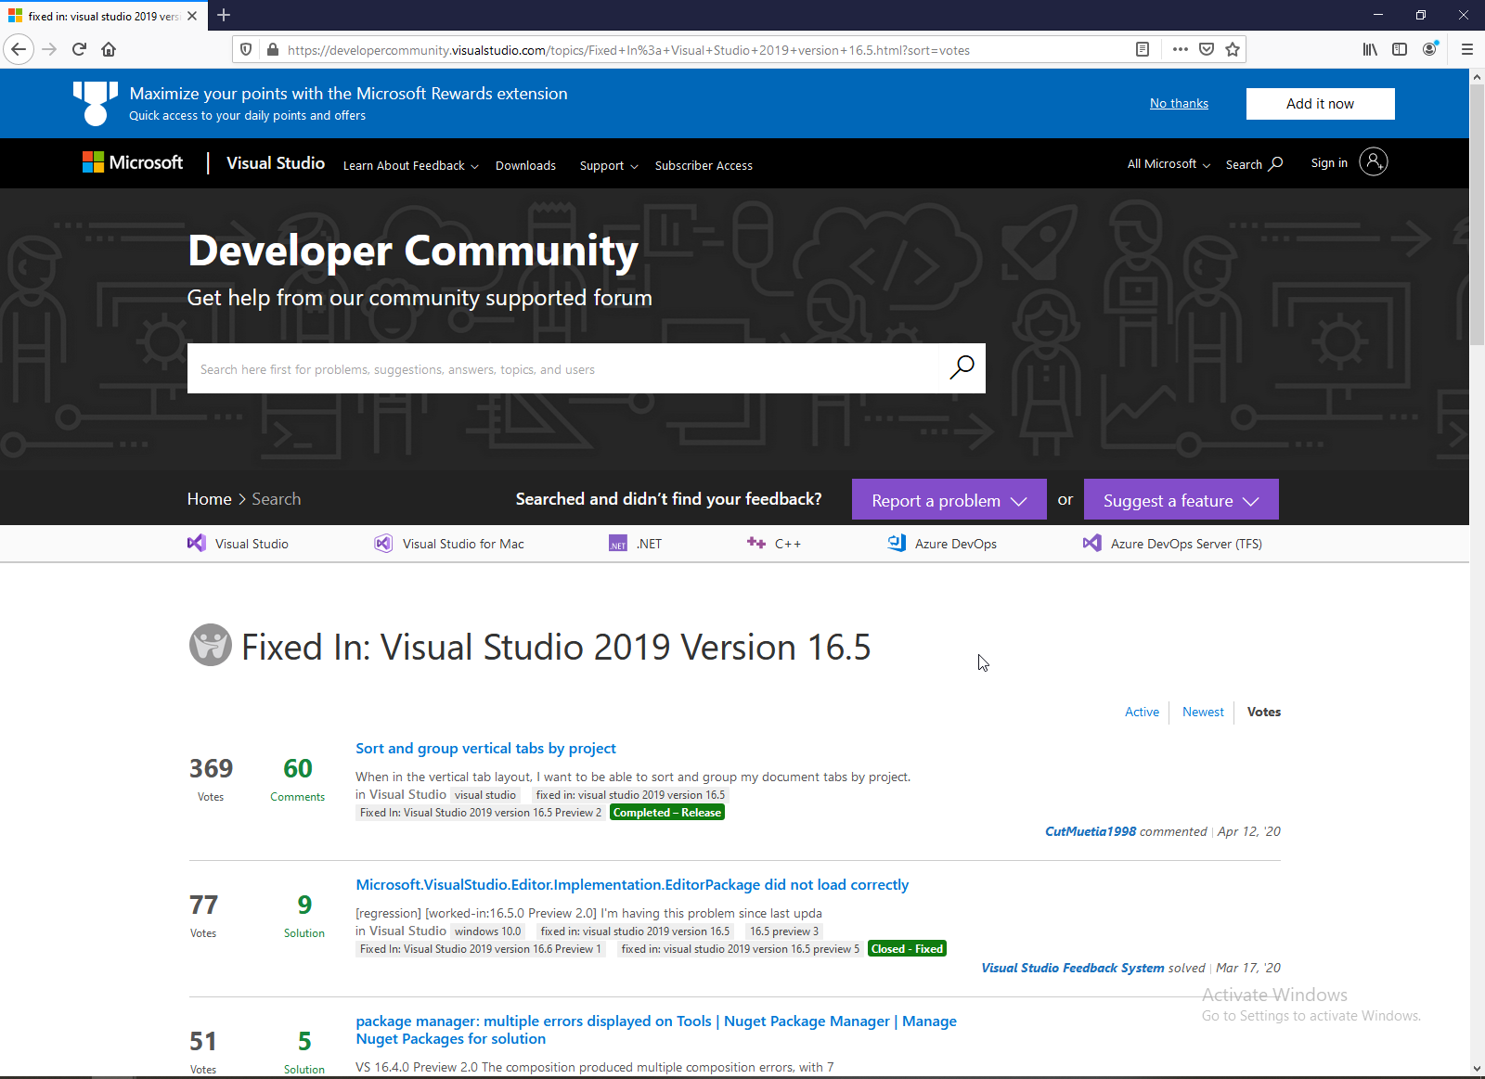1485x1079 pixels.
Task: Expand the Suggest a feature dropdown
Action: [x=1181, y=500]
